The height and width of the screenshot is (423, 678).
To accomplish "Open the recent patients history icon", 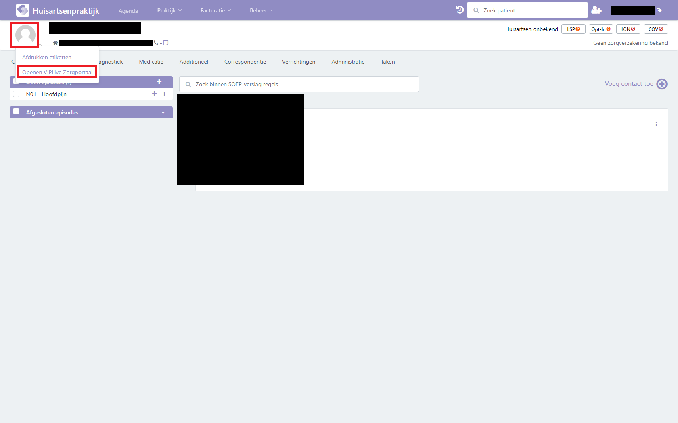I will (x=460, y=10).
